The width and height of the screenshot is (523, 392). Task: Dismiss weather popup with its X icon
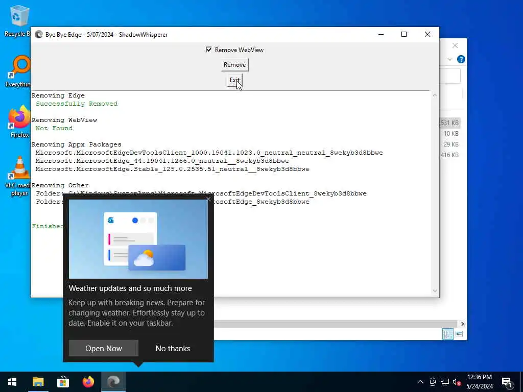(209, 199)
